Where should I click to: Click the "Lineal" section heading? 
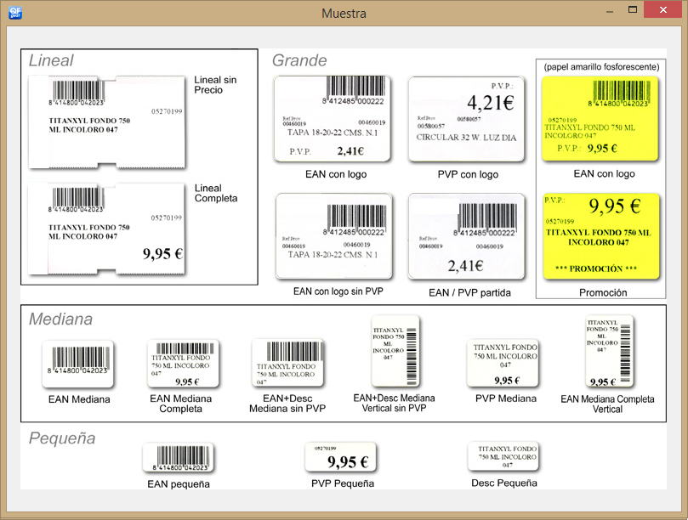51,60
